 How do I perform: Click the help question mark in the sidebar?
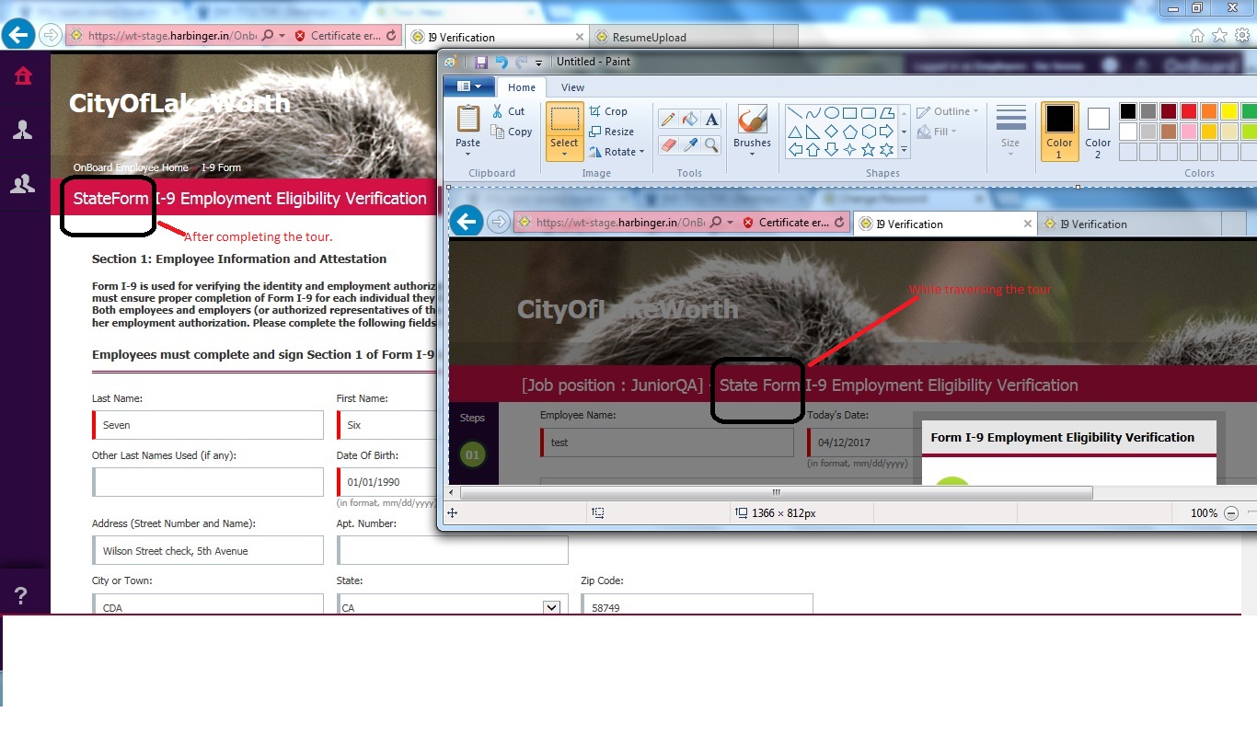(x=21, y=596)
